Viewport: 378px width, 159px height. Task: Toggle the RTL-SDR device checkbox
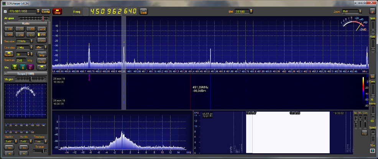click(5, 12)
